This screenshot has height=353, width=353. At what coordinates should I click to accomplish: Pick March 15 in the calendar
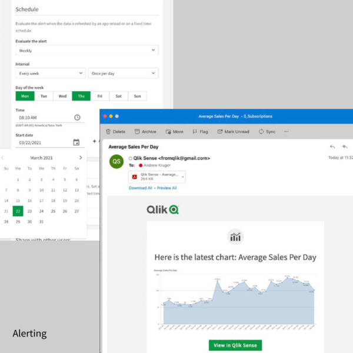click(x=18, y=201)
